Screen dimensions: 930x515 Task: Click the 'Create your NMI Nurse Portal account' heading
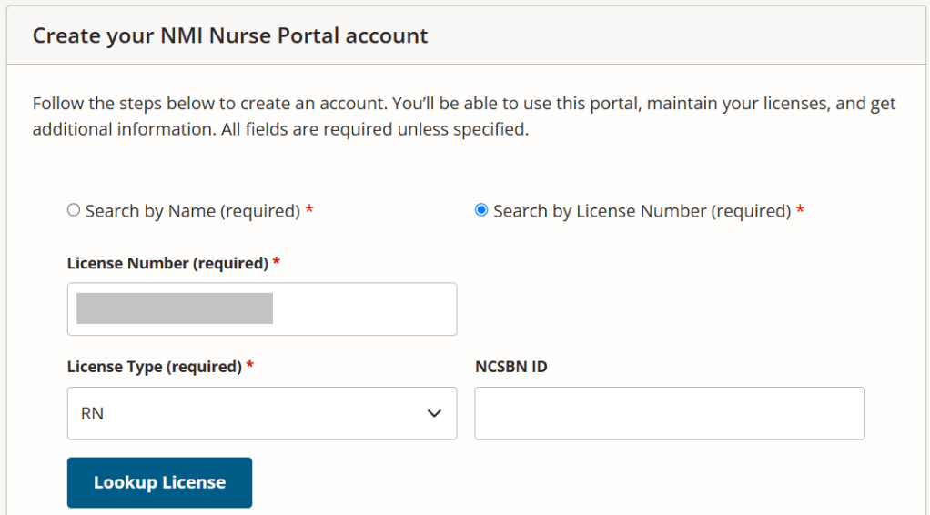(230, 36)
